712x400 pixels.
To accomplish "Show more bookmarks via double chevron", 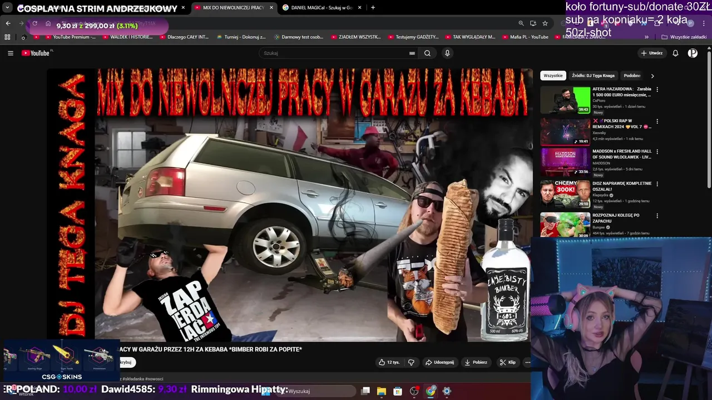I will click(646, 37).
